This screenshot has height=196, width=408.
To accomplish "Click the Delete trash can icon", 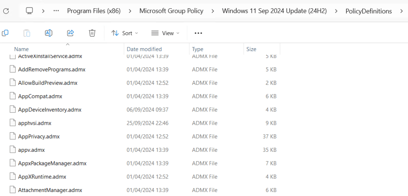I will 92,33.
